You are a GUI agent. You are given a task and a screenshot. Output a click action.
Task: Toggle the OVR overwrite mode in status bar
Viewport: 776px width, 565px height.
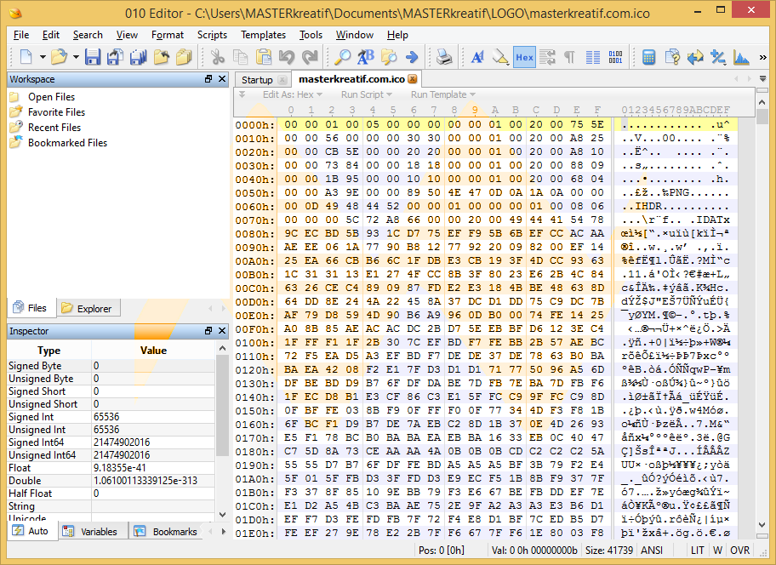740,551
